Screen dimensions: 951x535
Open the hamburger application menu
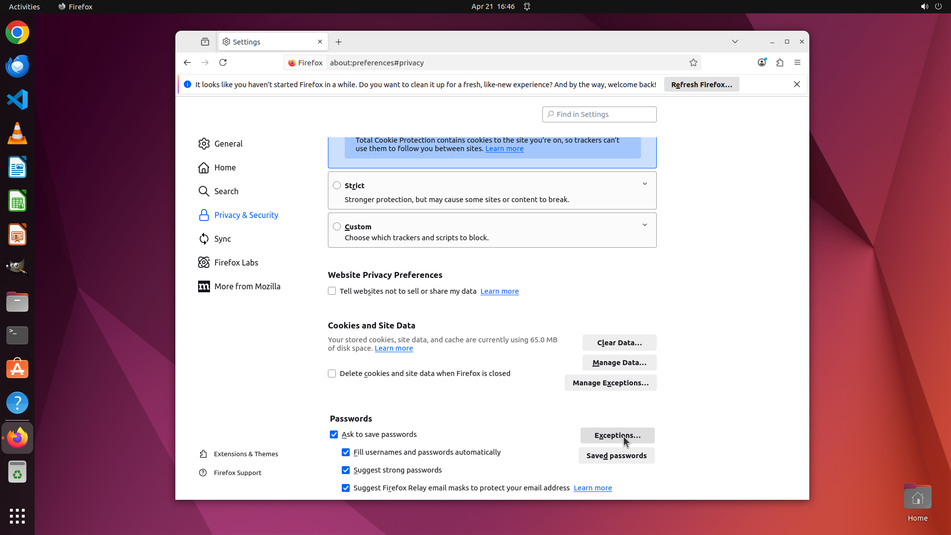[797, 62]
